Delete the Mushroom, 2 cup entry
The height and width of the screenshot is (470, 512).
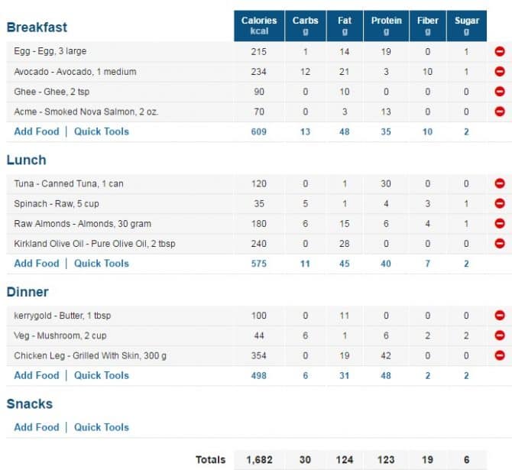click(500, 335)
